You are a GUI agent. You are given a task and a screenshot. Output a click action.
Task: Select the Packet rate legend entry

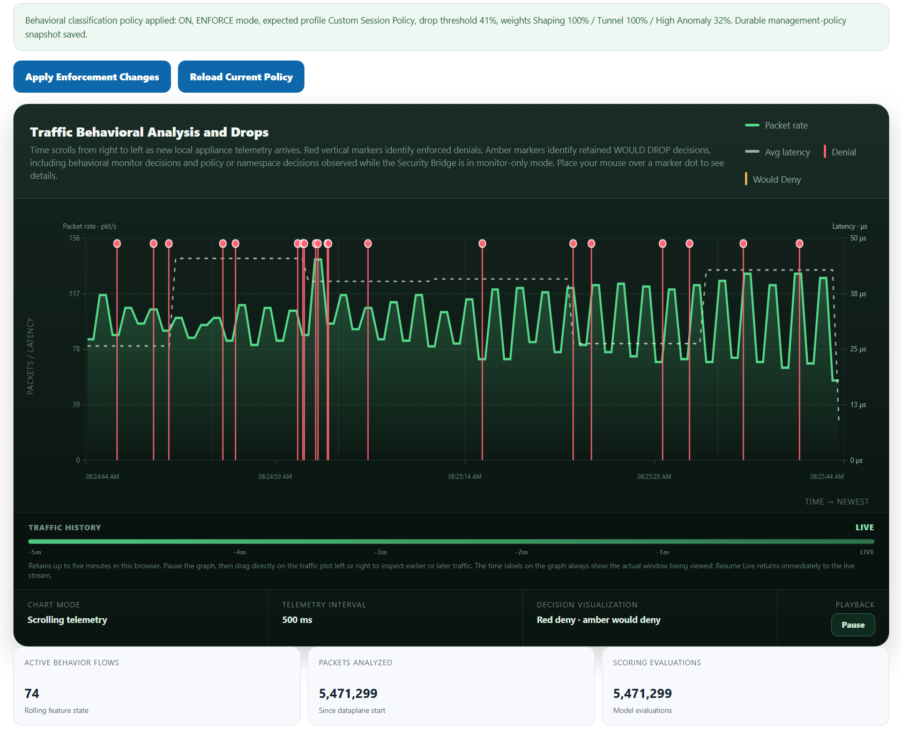click(x=776, y=125)
